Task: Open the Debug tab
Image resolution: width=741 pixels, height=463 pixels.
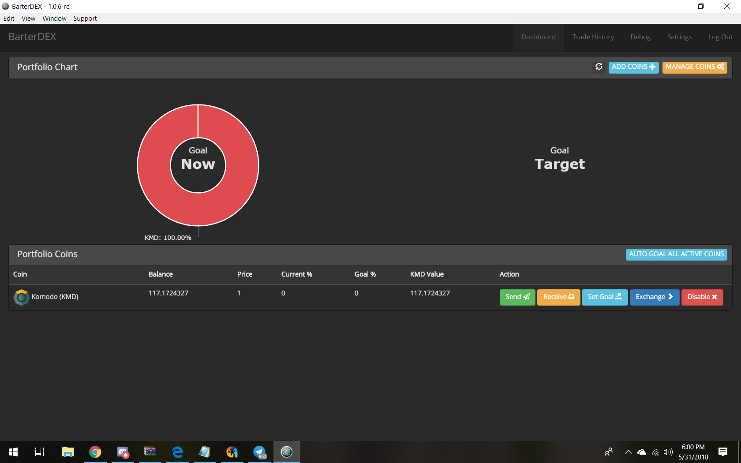Action: (640, 37)
